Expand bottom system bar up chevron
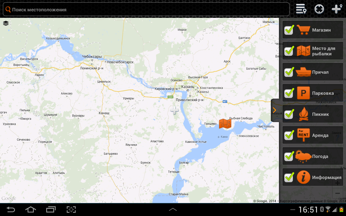This screenshot has width=346, height=216. (173, 210)
